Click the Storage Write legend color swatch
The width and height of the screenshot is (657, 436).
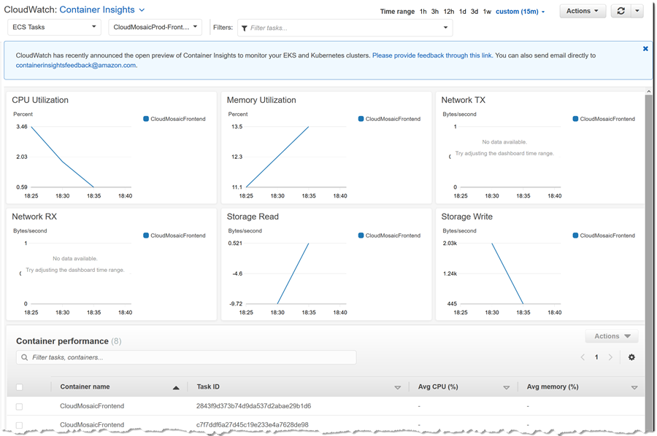coord(575,235)
